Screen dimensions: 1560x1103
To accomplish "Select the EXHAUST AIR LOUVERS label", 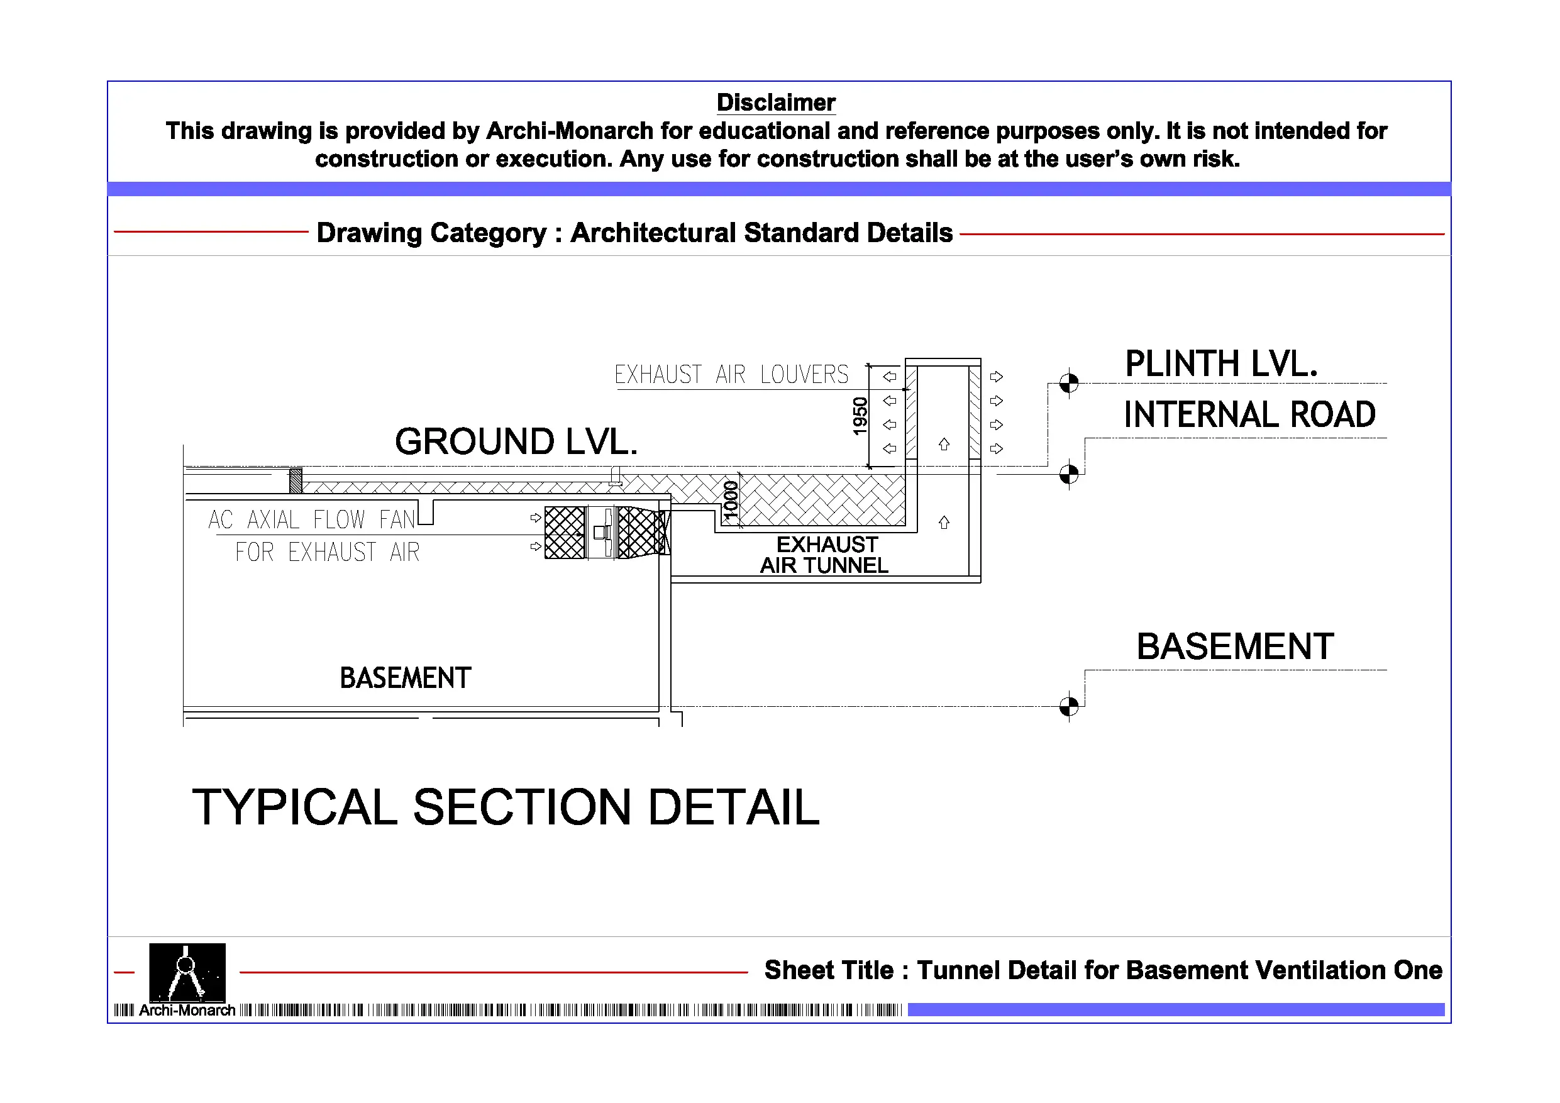I will pyautogui.click(x=731, y=375).
